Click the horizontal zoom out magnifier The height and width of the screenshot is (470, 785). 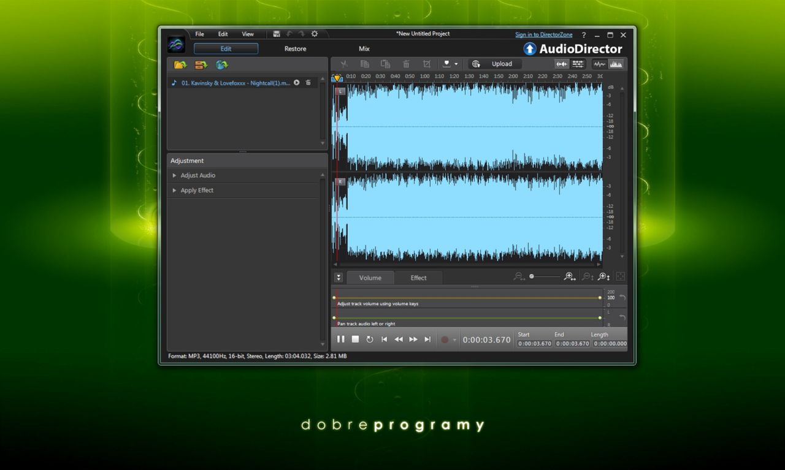(x=519, y=277)
